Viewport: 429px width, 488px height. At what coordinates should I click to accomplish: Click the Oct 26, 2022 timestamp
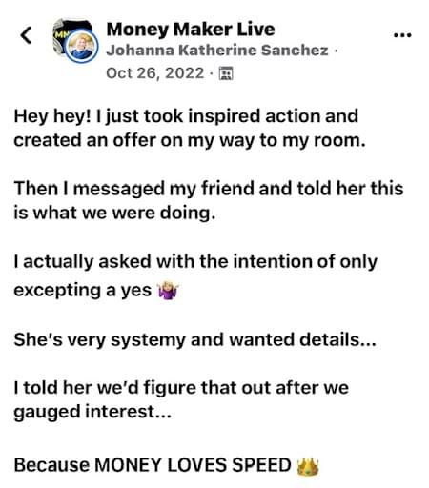click(155, 73)
